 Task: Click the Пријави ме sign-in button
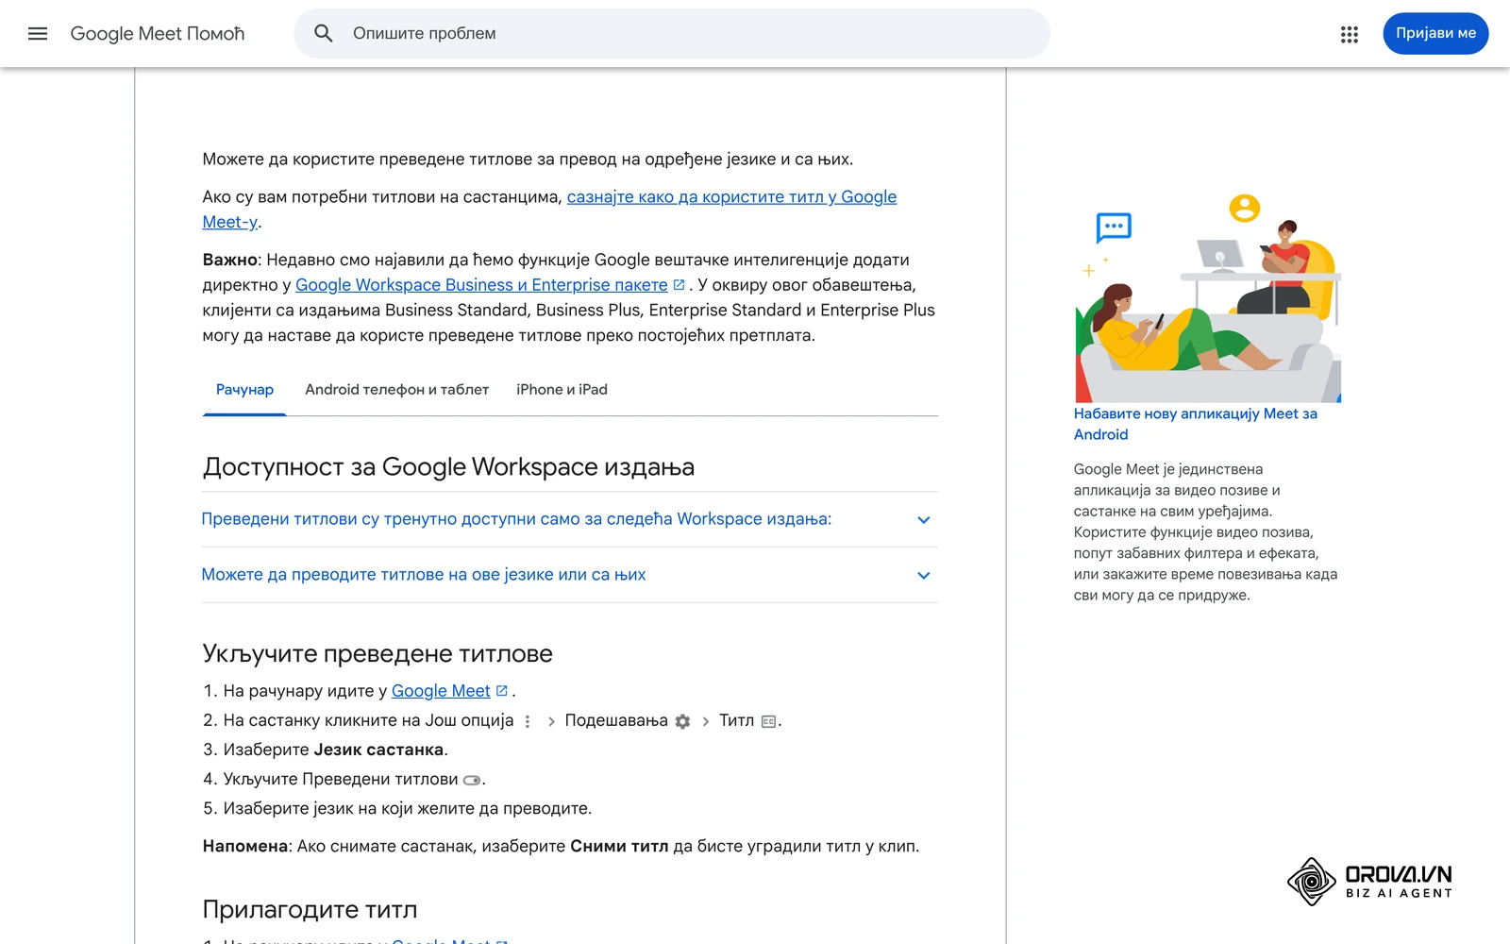(x=1435, y=33)
